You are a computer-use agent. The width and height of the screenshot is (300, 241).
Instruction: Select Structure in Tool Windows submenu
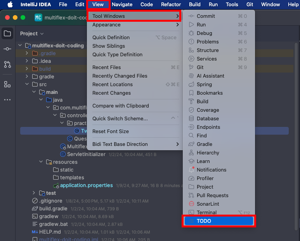coord(218,50)
